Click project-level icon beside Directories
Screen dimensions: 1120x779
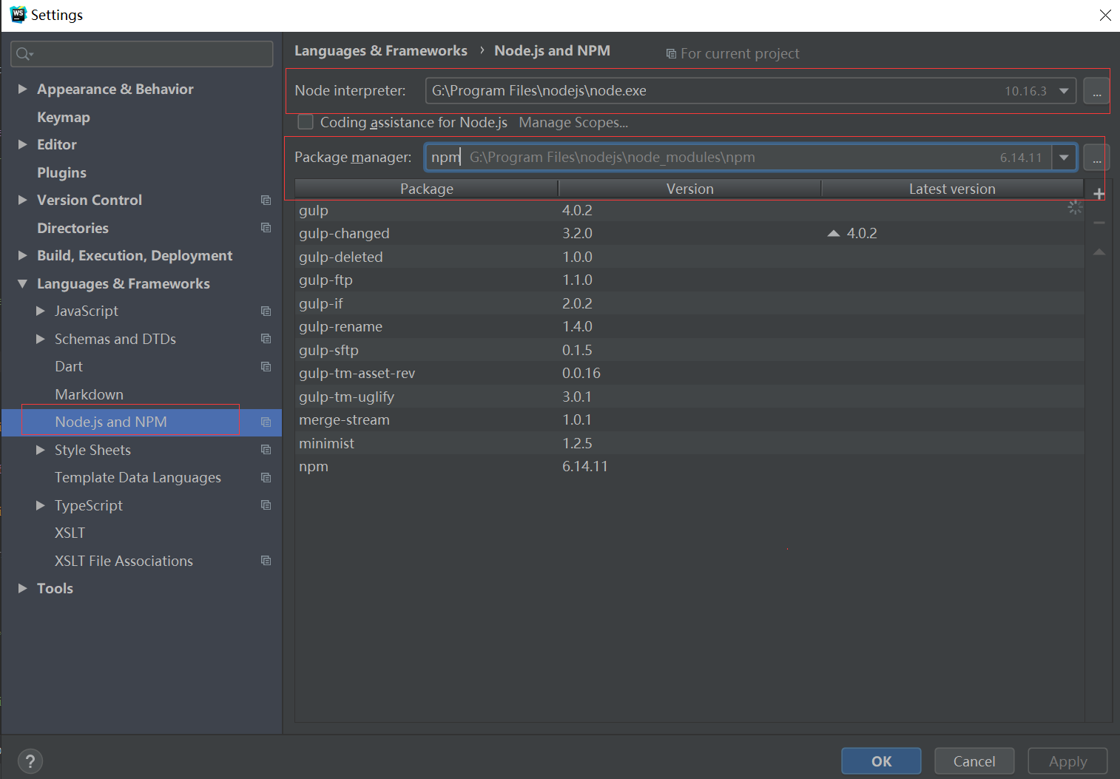point(266,228)
